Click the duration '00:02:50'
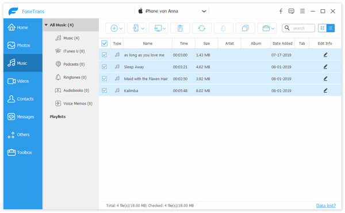 coord(180,79)
